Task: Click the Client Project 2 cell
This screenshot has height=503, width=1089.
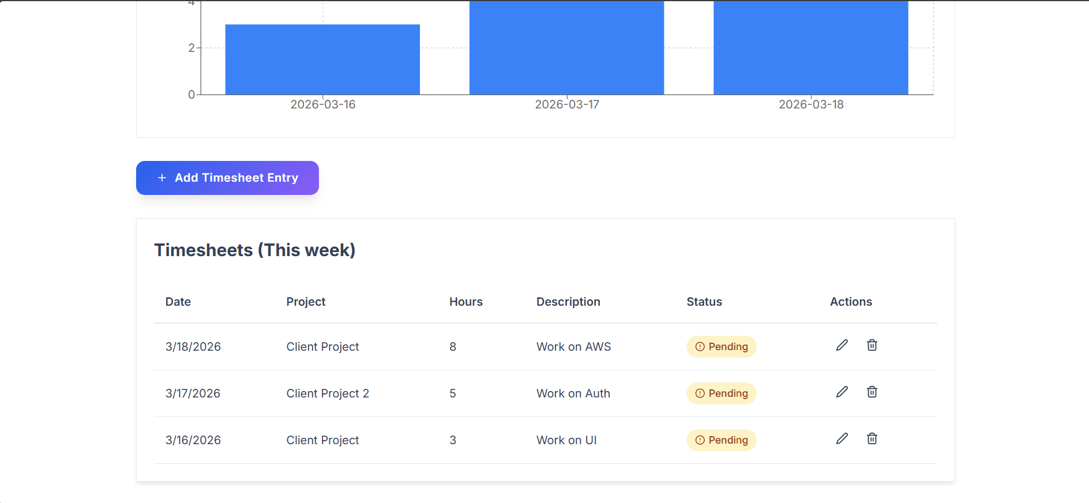Action: click(328, 393)
